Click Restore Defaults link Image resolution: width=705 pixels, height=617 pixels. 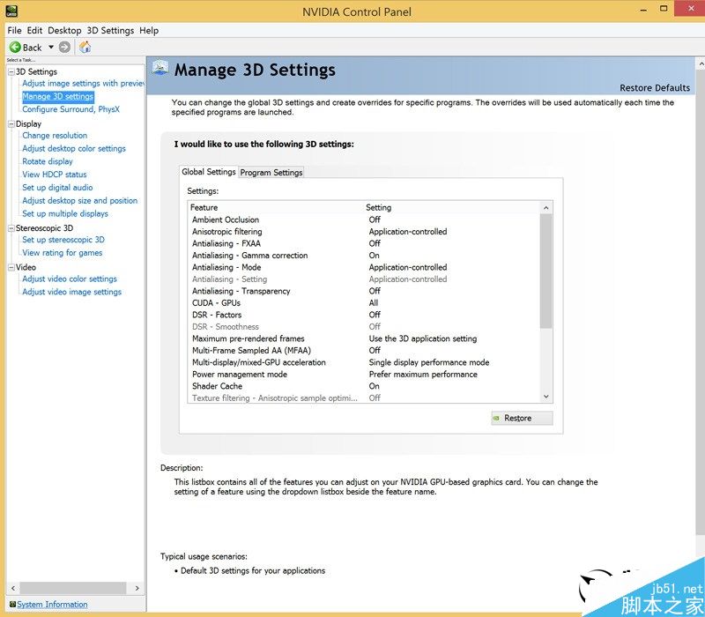pos(655,87)
